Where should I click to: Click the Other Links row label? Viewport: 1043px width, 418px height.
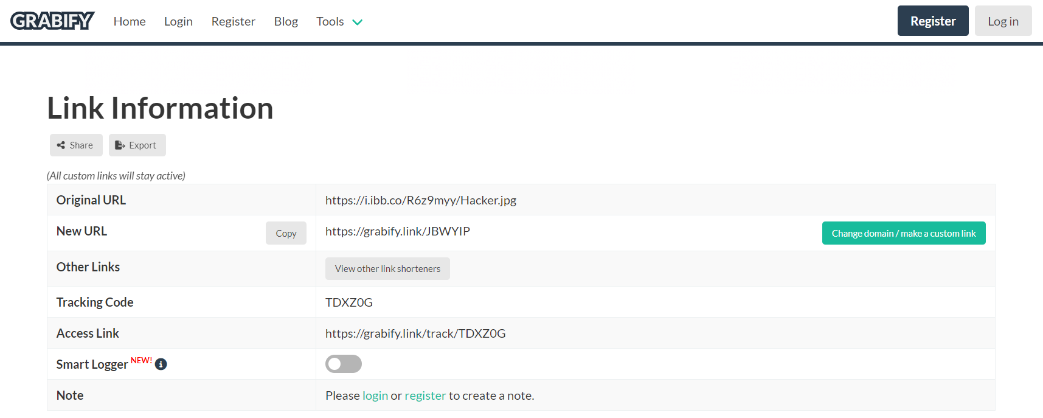tap(88, 267)
